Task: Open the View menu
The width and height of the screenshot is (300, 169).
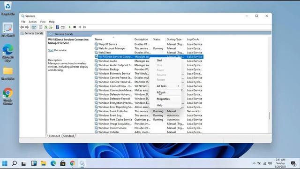Action: (43, 22)
